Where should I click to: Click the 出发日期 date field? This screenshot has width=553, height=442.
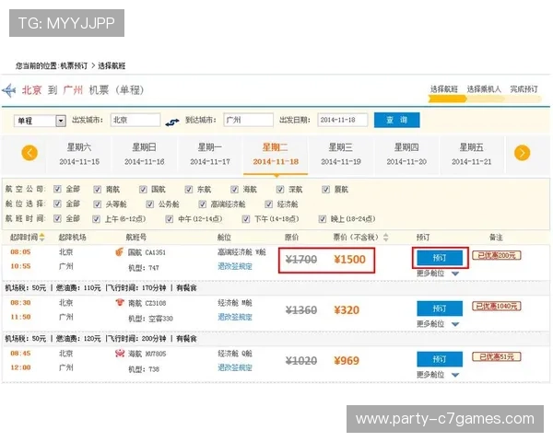pos(343,120)
